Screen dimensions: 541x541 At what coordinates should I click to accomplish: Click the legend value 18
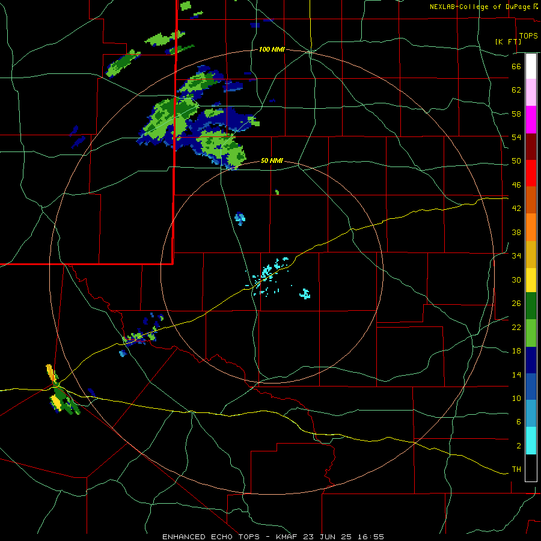pos(516,351)
